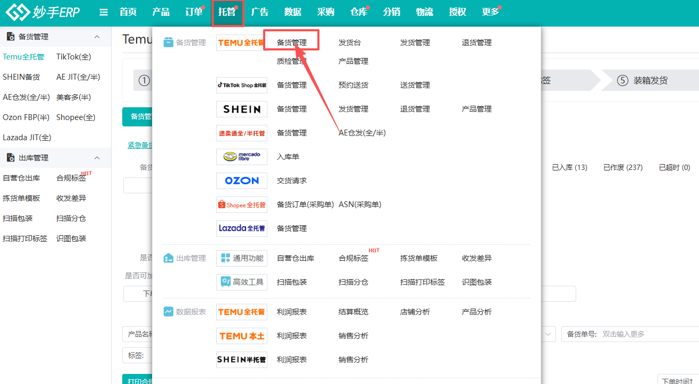Select the 已作废 (237) status tab
The height and width of the screenshot is (384, 699).
(x=623, y=167)
